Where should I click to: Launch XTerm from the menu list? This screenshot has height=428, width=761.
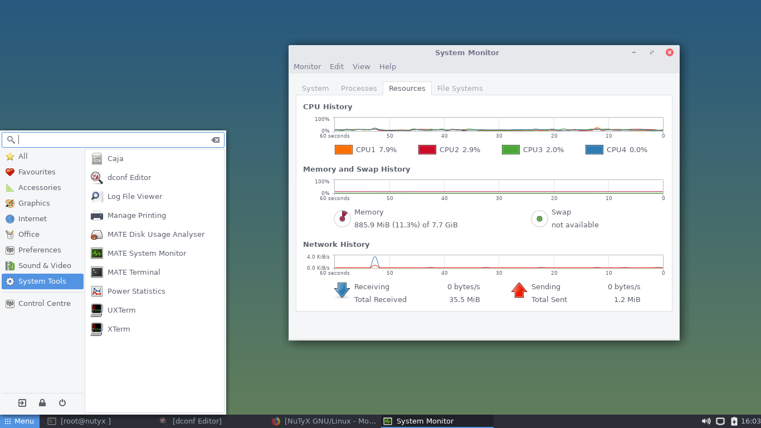155,329
